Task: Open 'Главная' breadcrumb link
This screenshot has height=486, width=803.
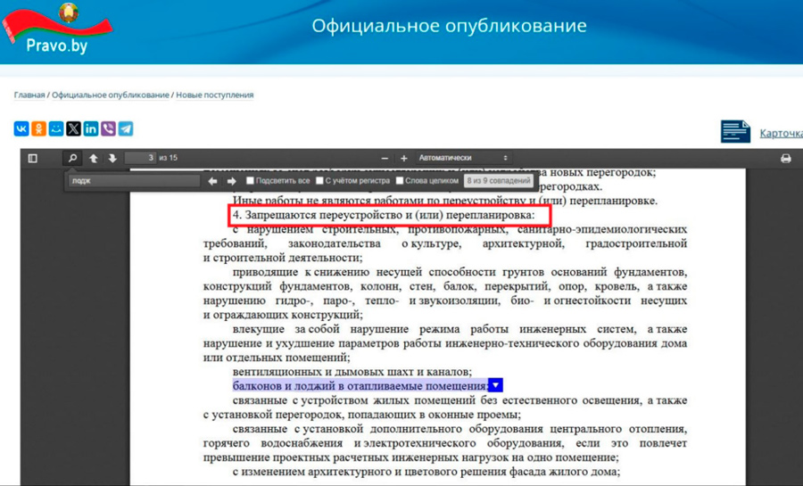Action: [29, 95]
